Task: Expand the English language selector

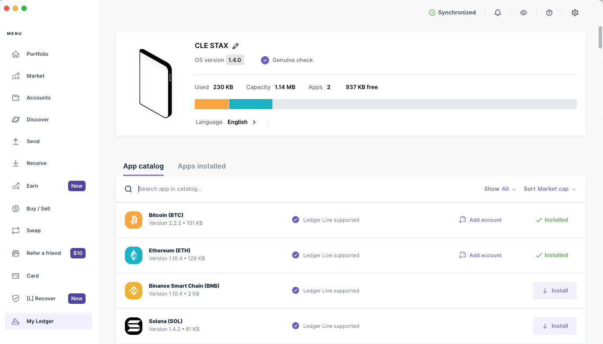Action: (x=241, y=122)
